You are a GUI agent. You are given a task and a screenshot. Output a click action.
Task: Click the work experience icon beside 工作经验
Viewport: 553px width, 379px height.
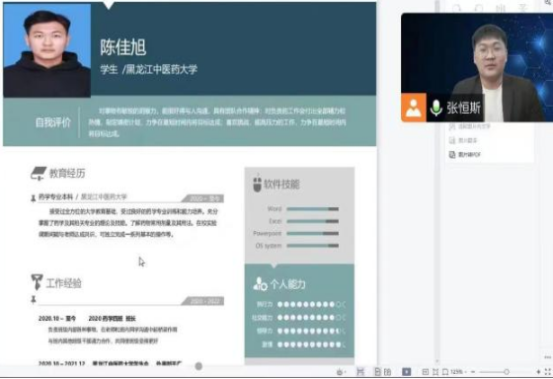(x=37, y=282)
